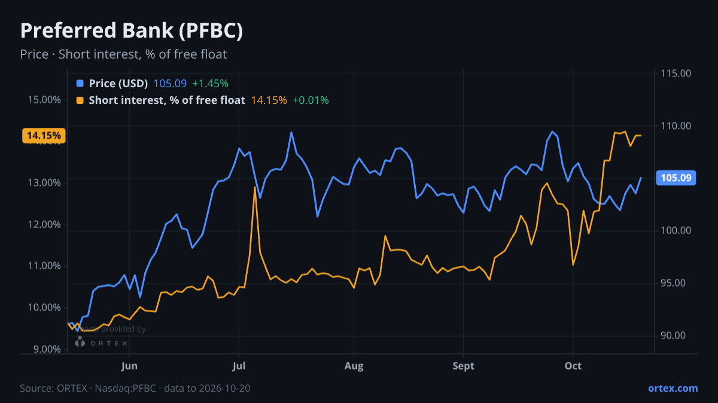
Task: Click the legend price value 105.09
Action: 171,84
